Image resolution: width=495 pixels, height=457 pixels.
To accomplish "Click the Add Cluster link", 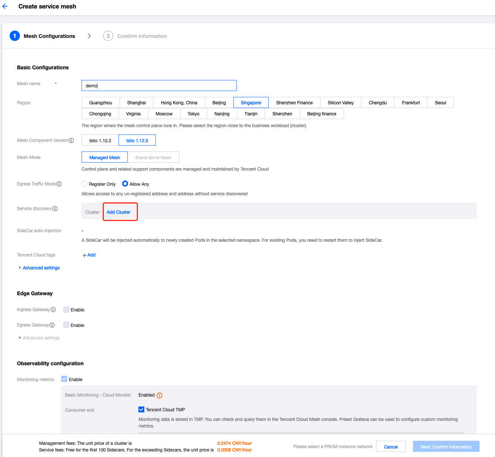I will tap(118, 212).
